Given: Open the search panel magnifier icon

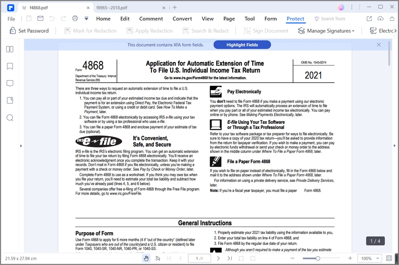Looking at the screenshot, I should point(10,118).
